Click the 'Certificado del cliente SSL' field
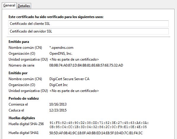The height and width of the screenshot is (139, 177). [89, 24]
